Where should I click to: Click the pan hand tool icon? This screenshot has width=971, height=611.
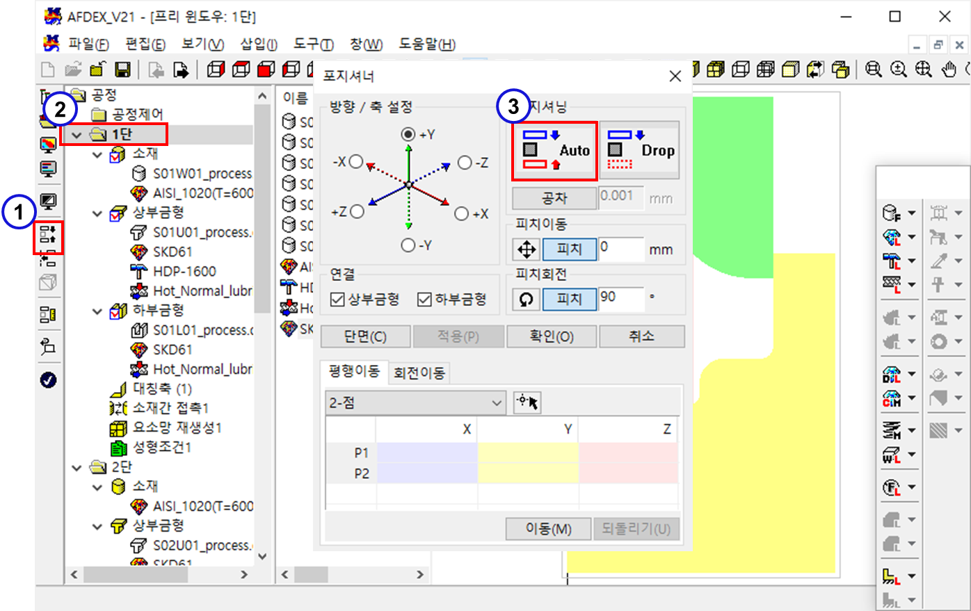(x=949, y=70)
